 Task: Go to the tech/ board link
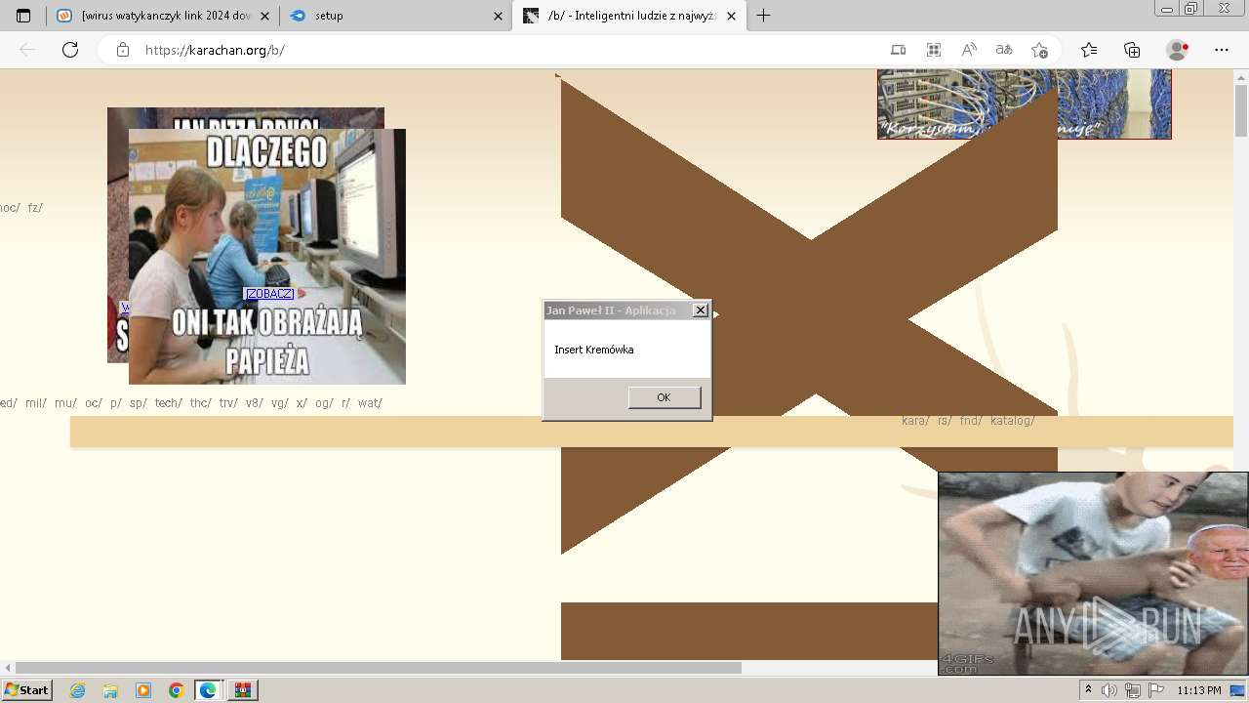pos(169,403)
